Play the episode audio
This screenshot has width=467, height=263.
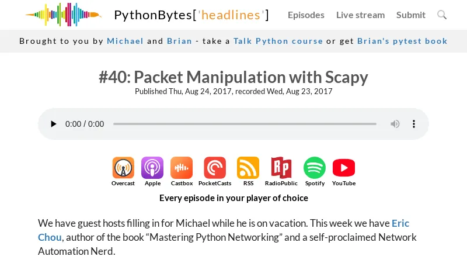pos(54,124)
